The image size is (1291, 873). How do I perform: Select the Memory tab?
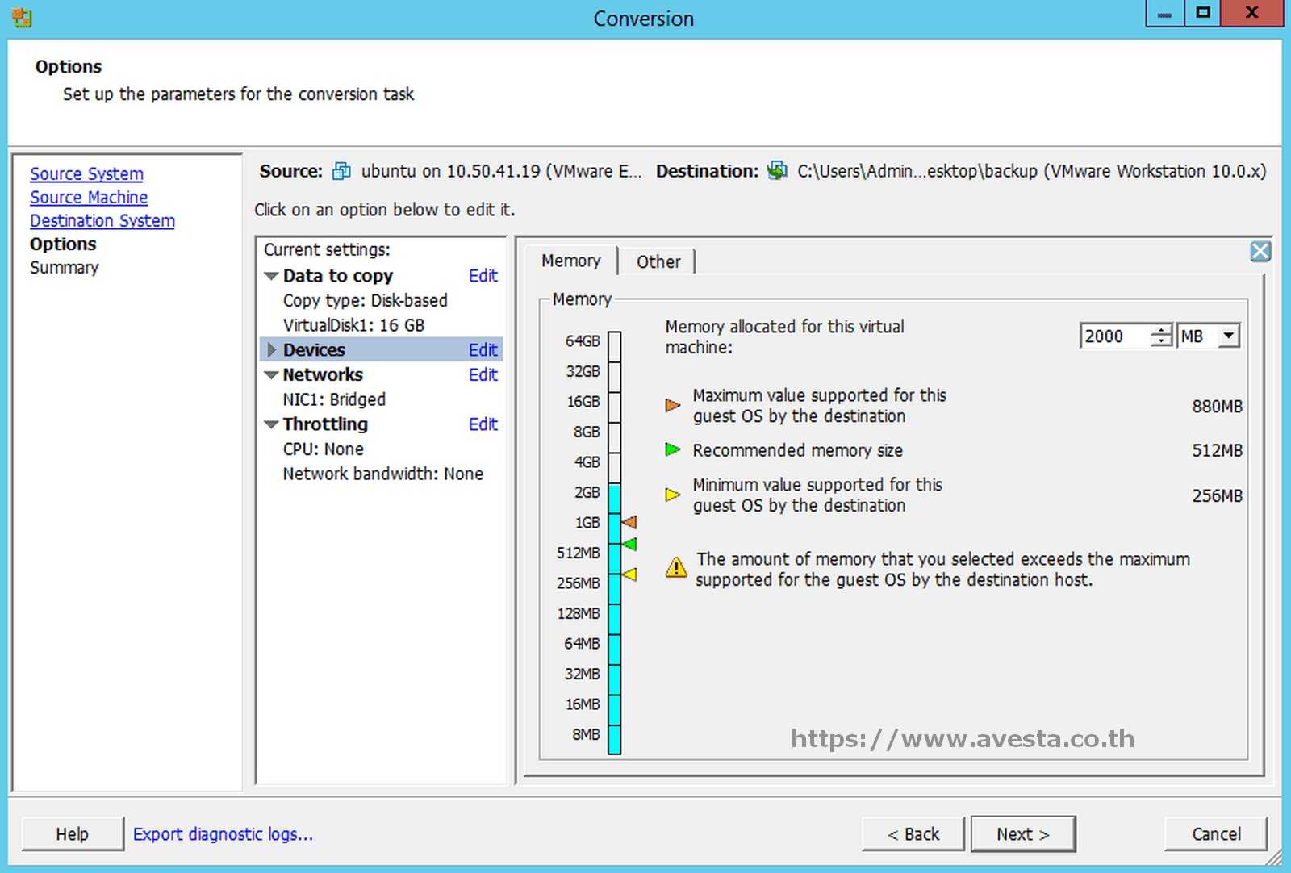(570, 261)
